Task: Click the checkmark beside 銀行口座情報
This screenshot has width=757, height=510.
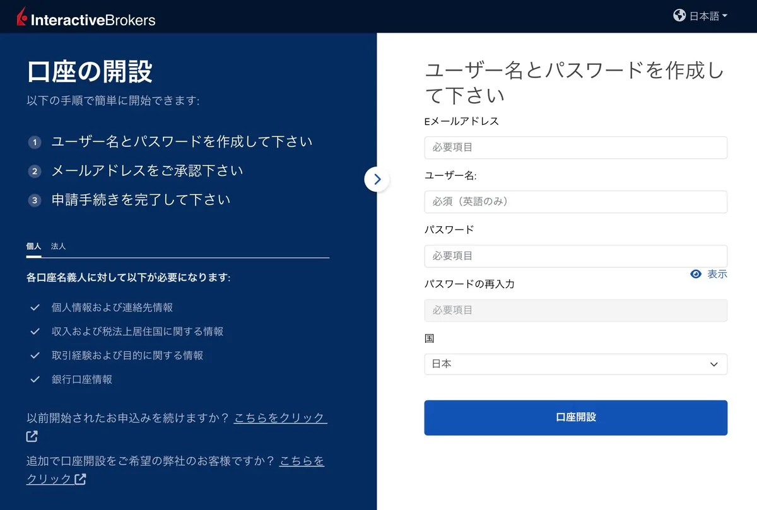Action: (35, 380)
